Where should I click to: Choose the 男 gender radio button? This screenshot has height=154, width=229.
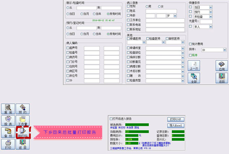(147, 6)
